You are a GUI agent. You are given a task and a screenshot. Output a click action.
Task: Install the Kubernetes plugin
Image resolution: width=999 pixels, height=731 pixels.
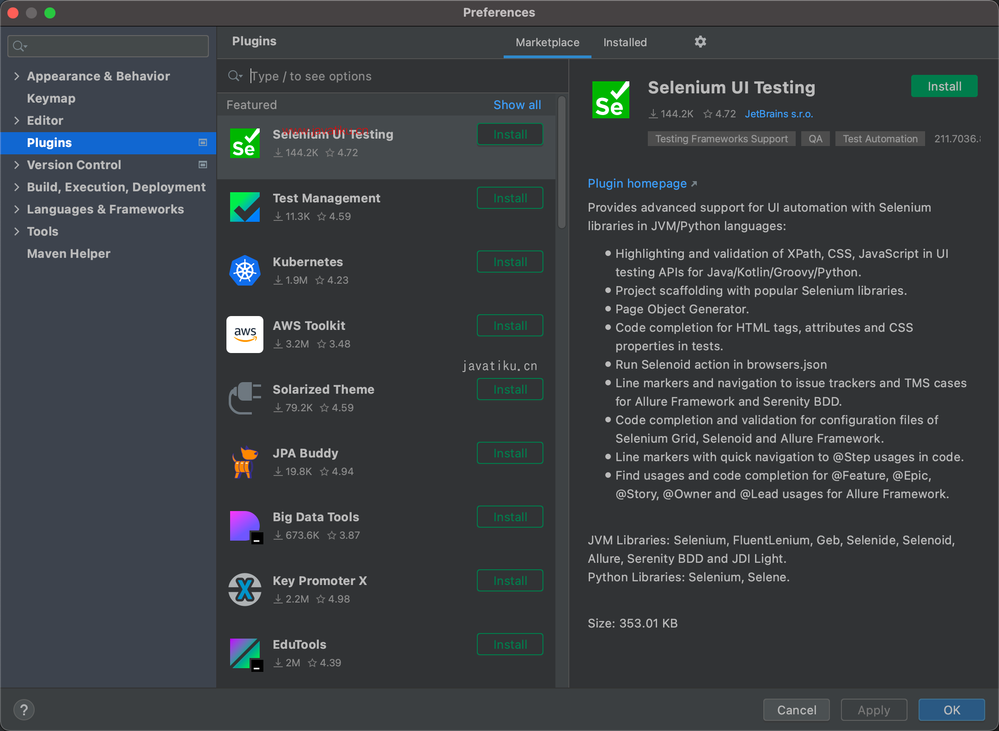tap(510, 262)
